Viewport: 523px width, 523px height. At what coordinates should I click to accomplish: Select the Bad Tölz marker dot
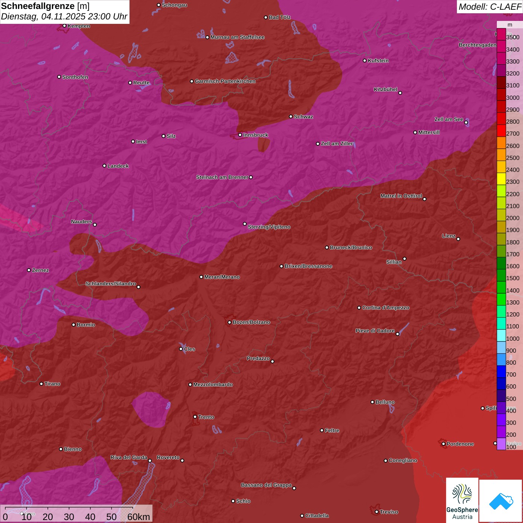pyautogui.click(x=266, y=17)
